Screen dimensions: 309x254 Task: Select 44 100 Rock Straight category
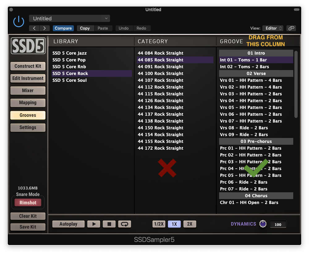[175, 73]
